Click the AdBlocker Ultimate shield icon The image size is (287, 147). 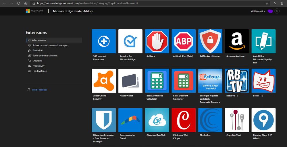click(x=210, y=41)
